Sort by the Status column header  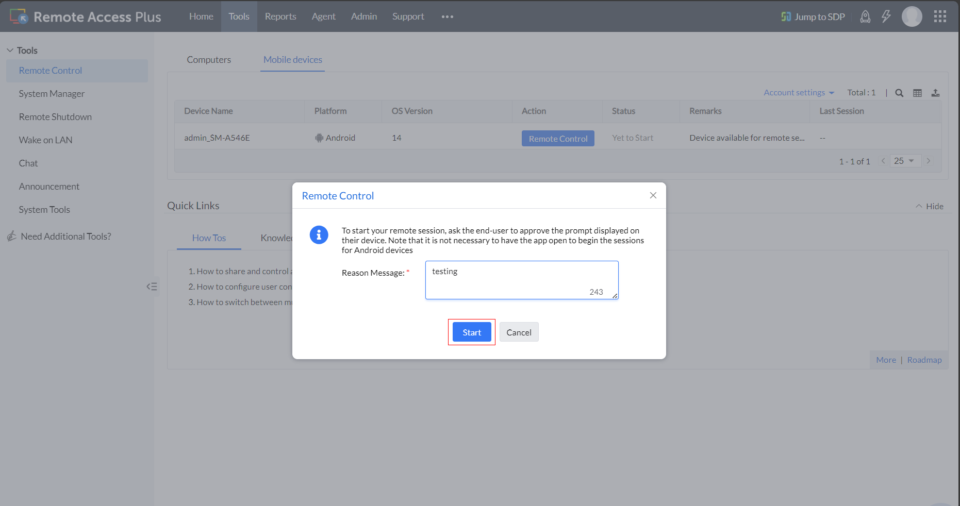point(623,111)
